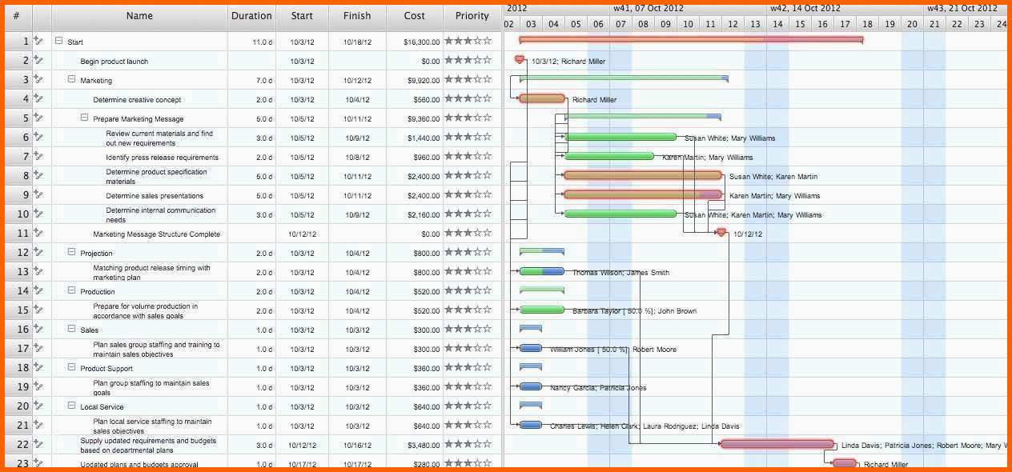Click the priority stars for the Marketing row
1012x472 pixels.
[x=468, y=79]
